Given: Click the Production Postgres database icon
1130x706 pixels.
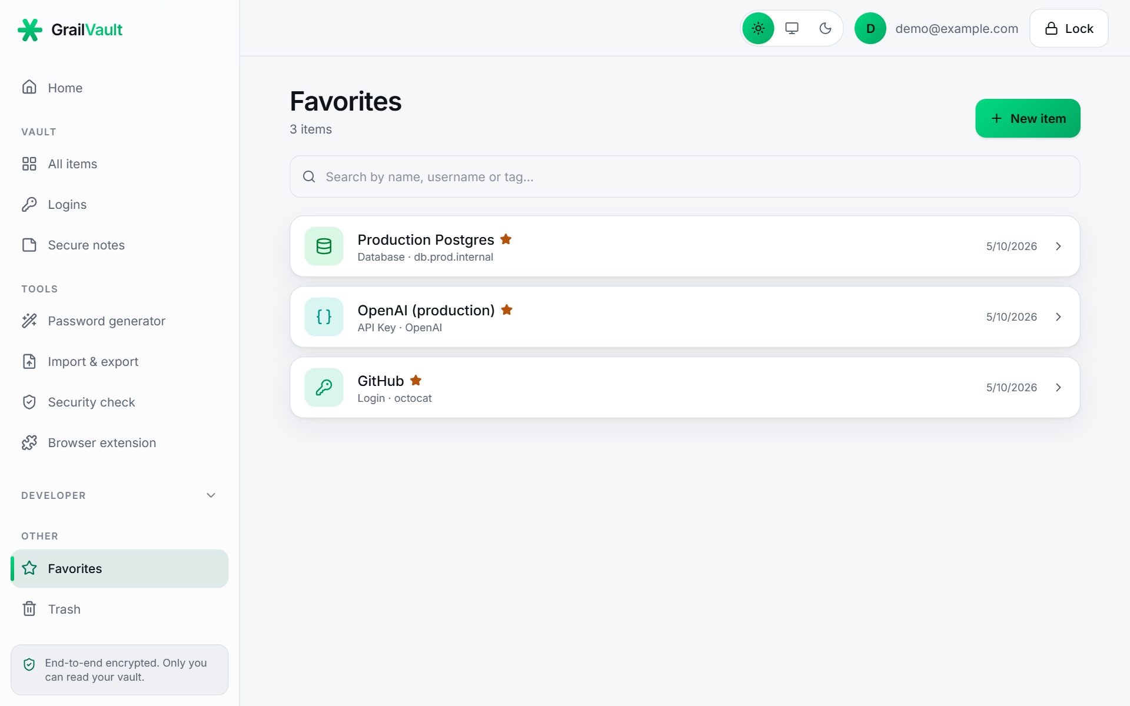Looking at the screenshot, I should (324, 246).
